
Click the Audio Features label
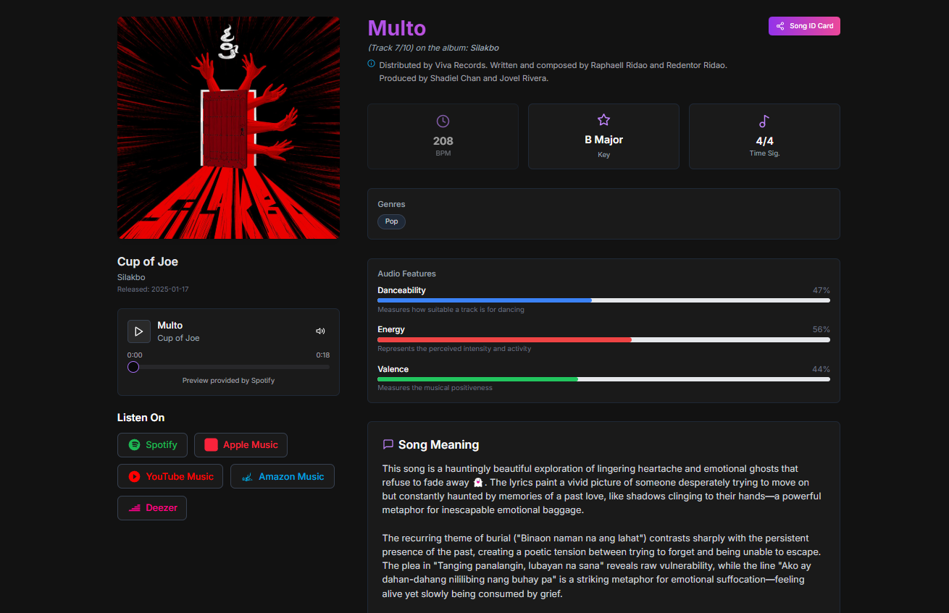coord(406,274)
